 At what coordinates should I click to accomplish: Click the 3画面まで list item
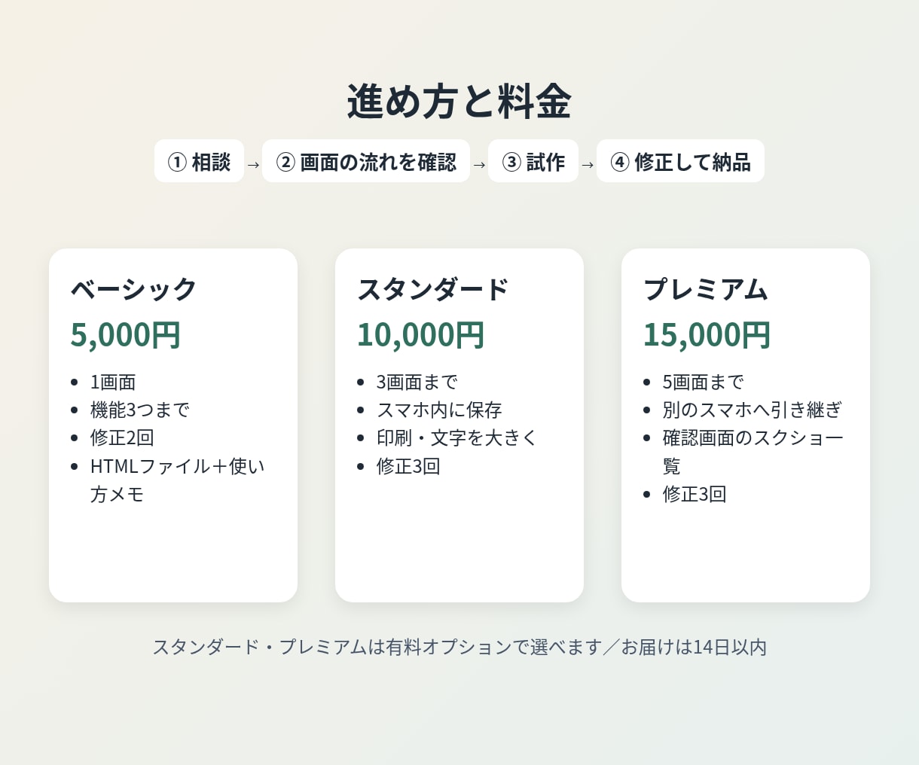point(417,382)
